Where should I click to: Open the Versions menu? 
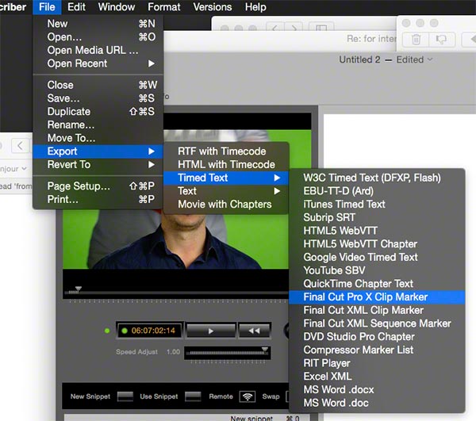(x=213, y=7)
